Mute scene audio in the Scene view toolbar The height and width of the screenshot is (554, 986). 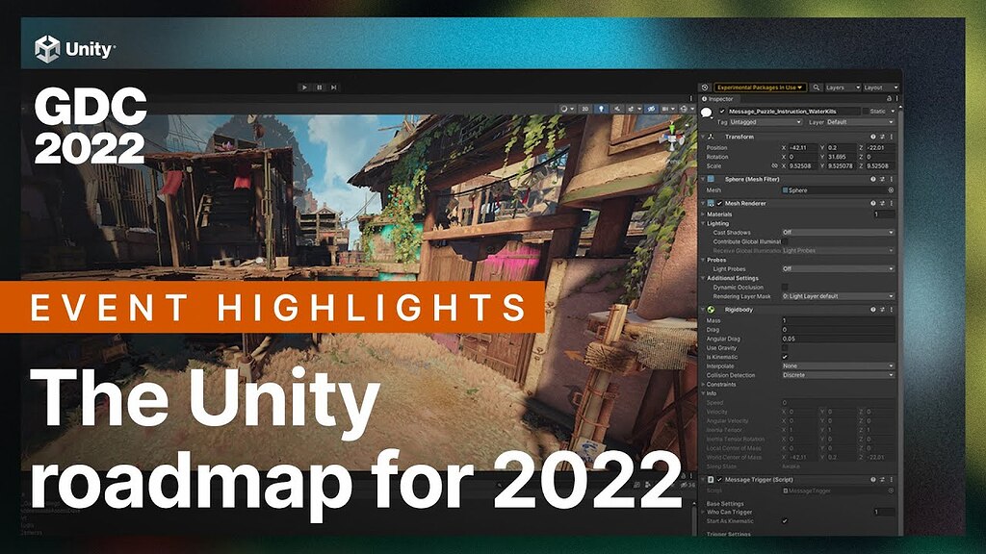click(616, 109)
